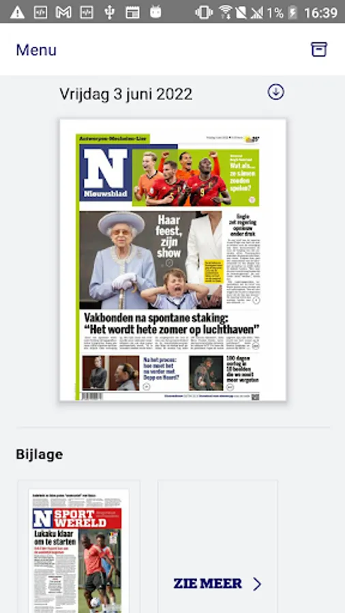Tap the vibrate mode status icon

(204, 12)
